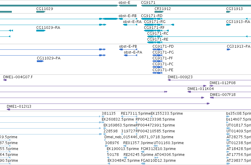Click EST UT01160.3prime
Viewport: 251px width, 165px height.
click(155, 146)
